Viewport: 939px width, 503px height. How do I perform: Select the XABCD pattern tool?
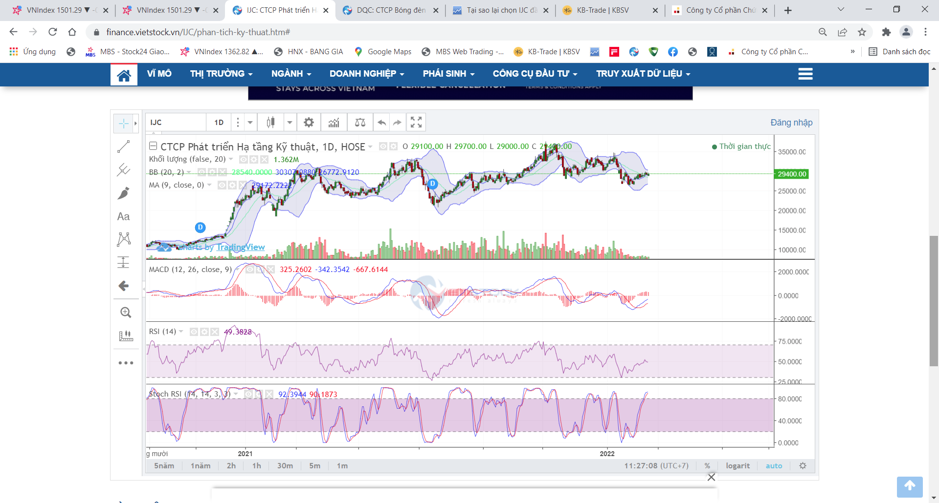pos(124,239)
